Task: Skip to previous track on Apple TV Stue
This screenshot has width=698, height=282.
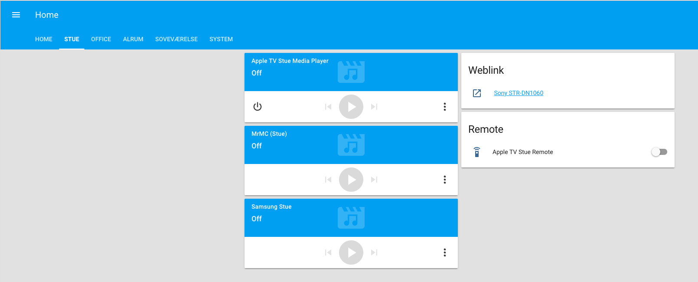Action: (x=328, y=107)
